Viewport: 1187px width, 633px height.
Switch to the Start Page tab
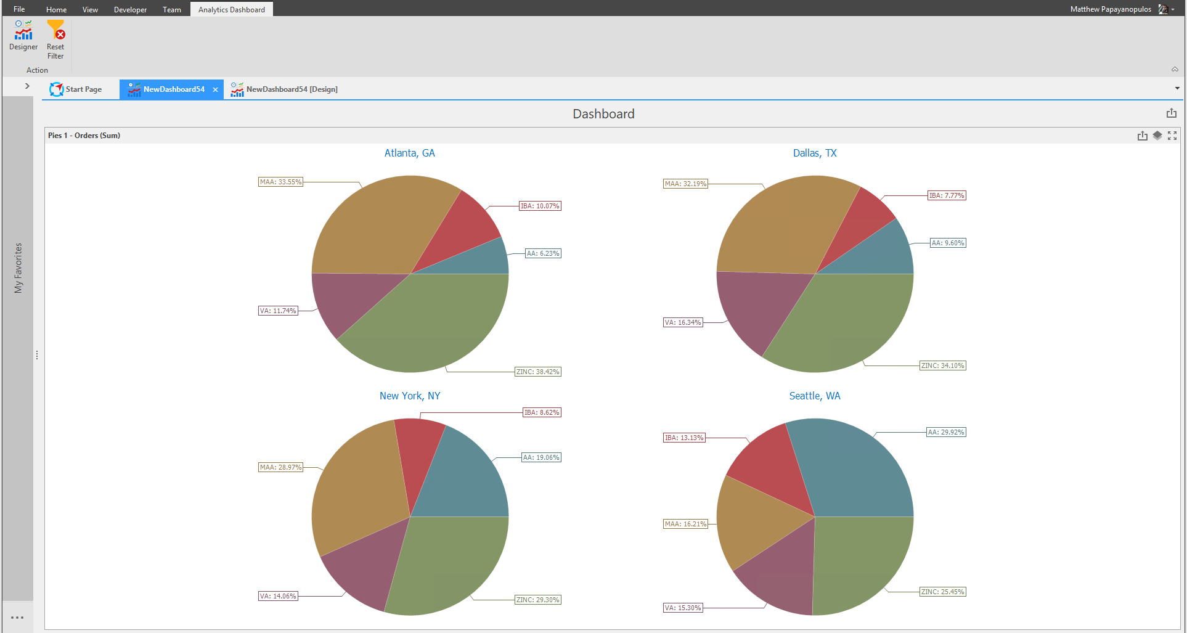pyautogui.click(x=76, y=89)
